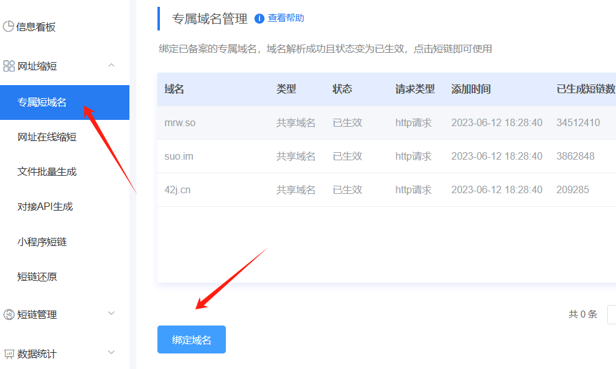Open 网址在线缩短 menu item
The image size is (616, 369).
pos(47,137)
